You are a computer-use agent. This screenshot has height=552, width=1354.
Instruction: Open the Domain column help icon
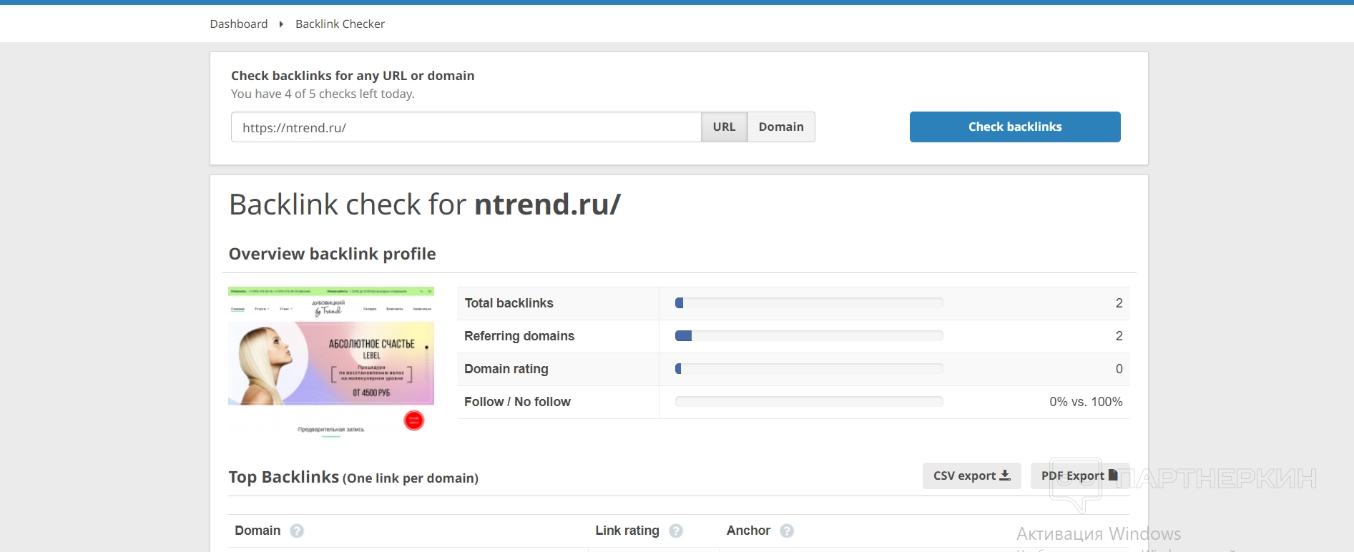pyautogui.click(x=297, y=531)
